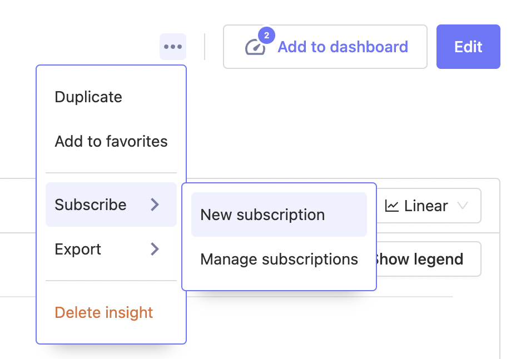The height and width of the screenshot is (359, 516).
Task: Click the Edit button
Action: click(x=468, y=47)
